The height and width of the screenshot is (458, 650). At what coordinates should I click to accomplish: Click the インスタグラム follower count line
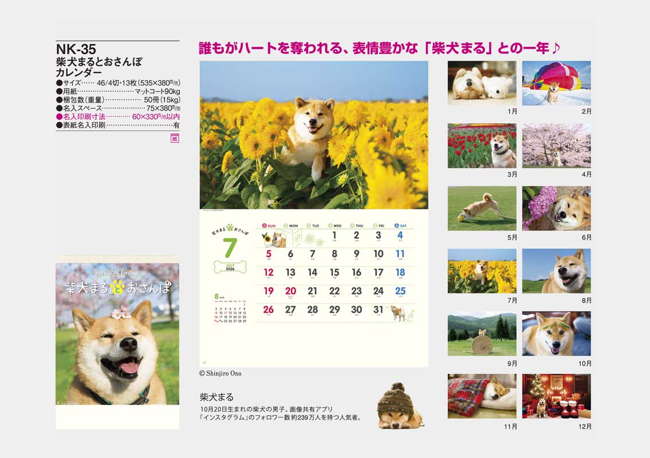280,418
